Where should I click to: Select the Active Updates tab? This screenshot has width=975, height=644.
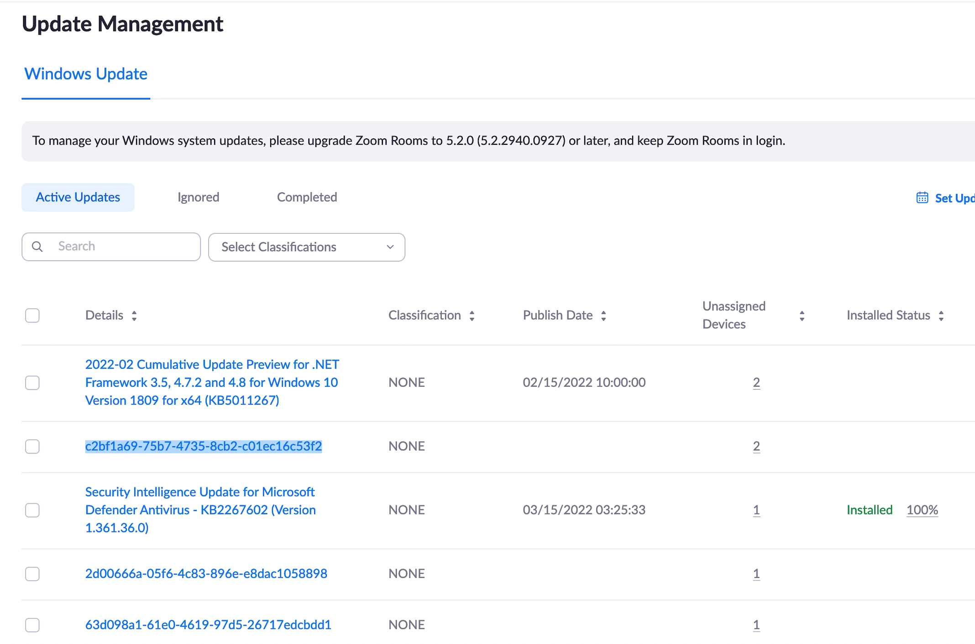[x=78, y=197]
